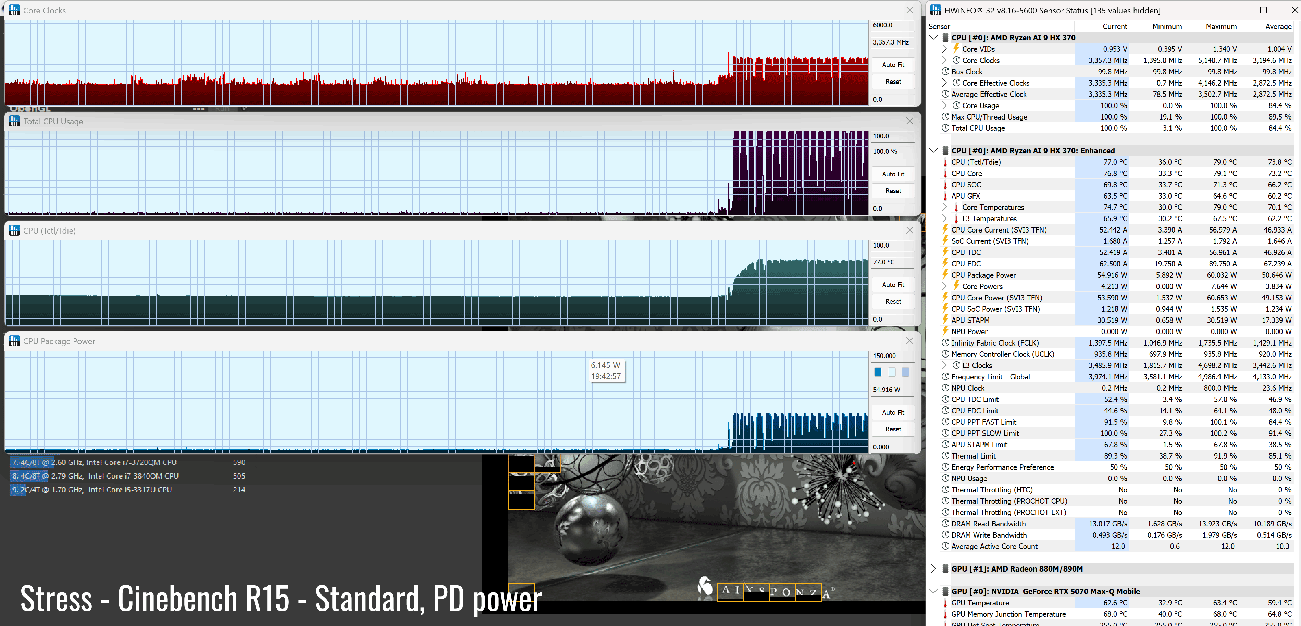Expand the Core Temperatures row

pyautogui.click(x=944, y=207)
